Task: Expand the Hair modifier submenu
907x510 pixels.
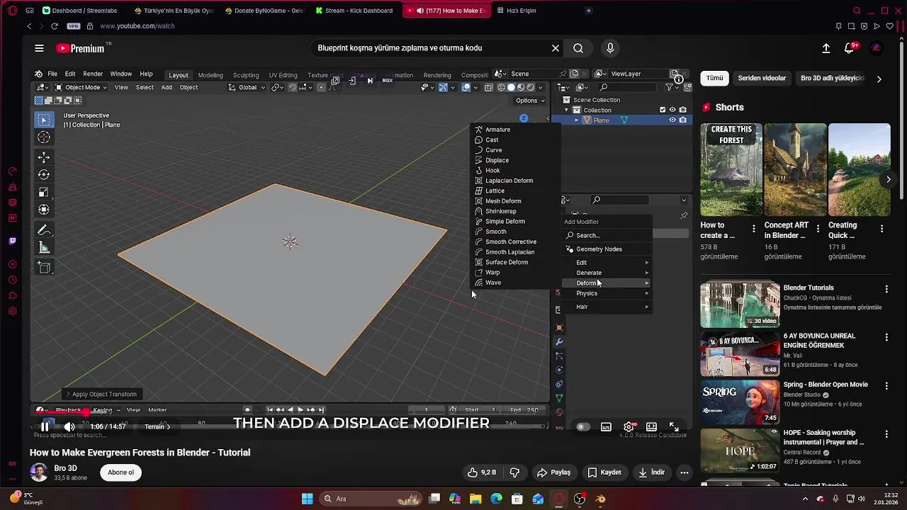Action: (607, 307)
